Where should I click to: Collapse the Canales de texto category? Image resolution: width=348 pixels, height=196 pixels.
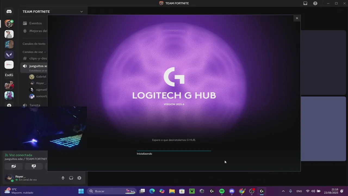coord(35,44)
